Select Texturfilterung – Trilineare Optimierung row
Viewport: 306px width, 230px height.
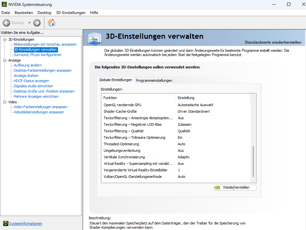click(x=176, y=137)
